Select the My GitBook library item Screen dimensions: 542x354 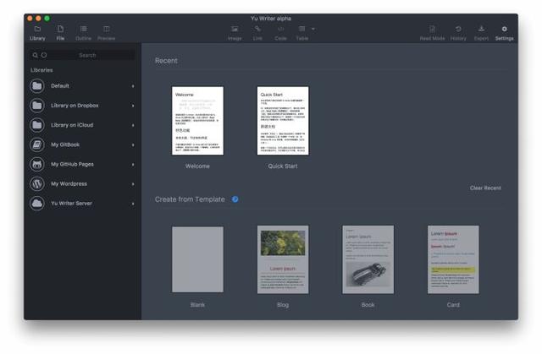coord(82,144)
